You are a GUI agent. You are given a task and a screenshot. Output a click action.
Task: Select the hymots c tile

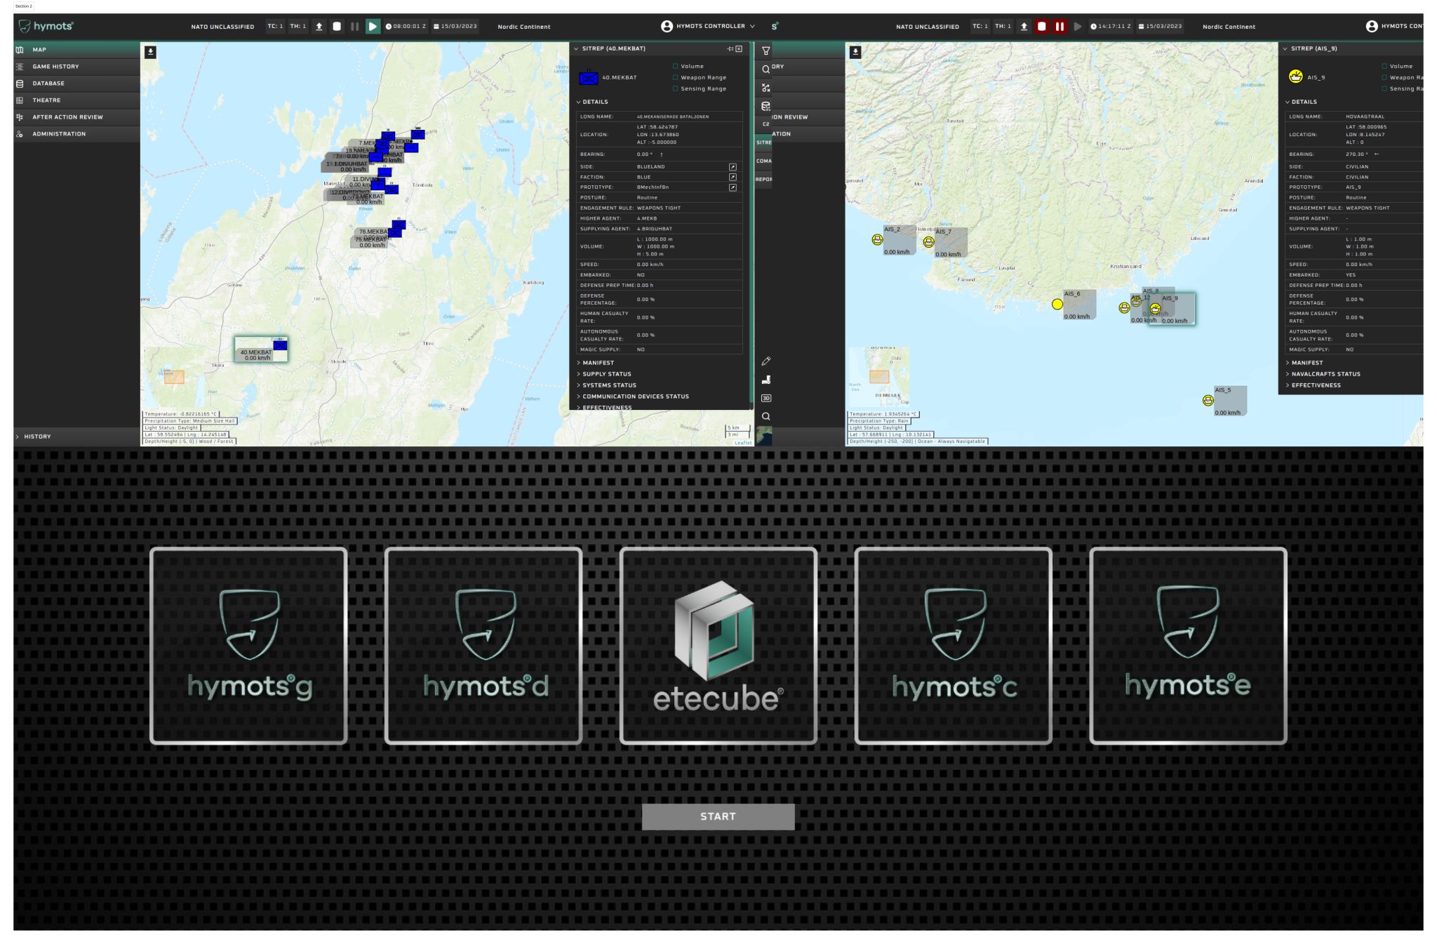coord(954,645)
